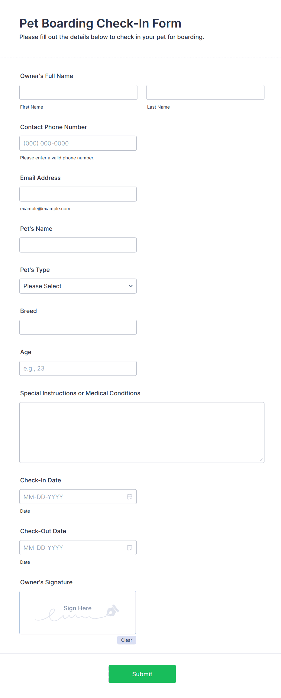The width and height of the screenshot is (281, 698).
Task: Click the First Name field
Action: click(x=78, y=92)
